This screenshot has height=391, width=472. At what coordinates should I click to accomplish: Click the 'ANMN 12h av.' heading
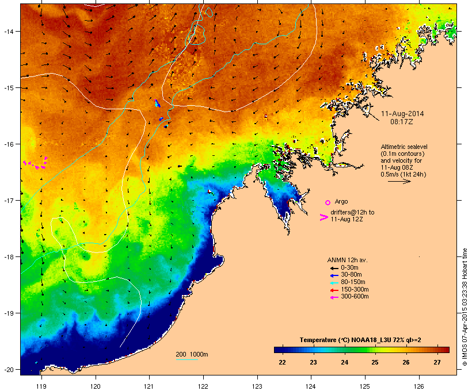pos(347,260)
